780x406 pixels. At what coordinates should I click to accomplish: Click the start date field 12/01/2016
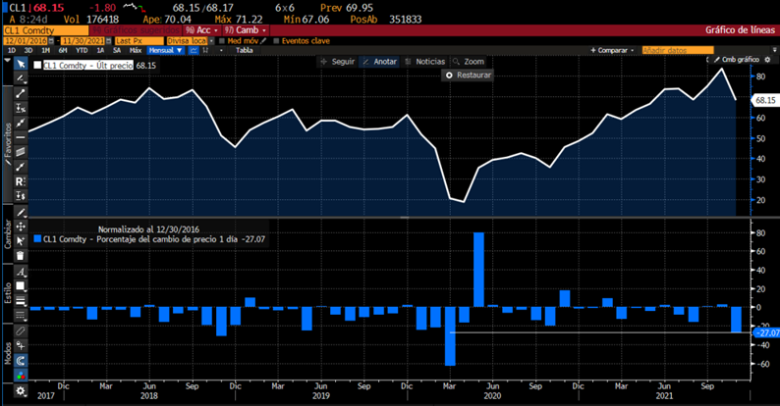pos(26,40)
